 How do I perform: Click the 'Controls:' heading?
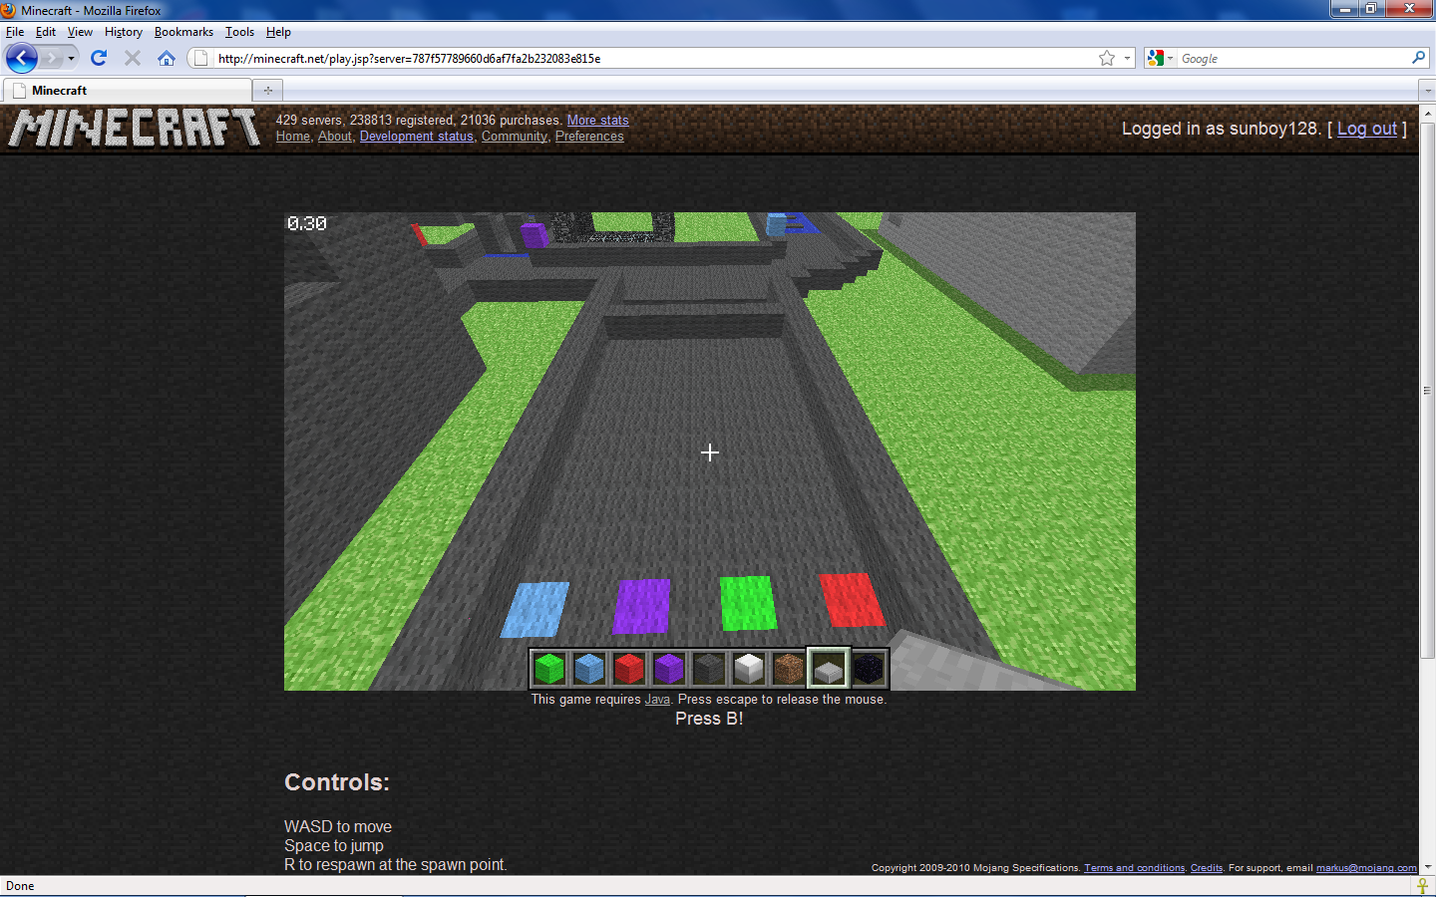tap(337, 782)
